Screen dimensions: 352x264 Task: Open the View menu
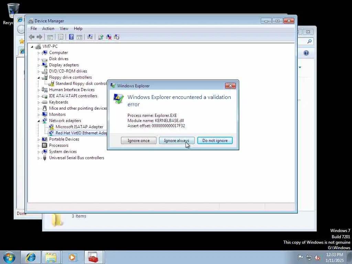click(64, 29)
